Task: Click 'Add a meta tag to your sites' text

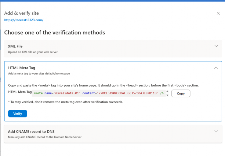Action: [x=39, y=73]
